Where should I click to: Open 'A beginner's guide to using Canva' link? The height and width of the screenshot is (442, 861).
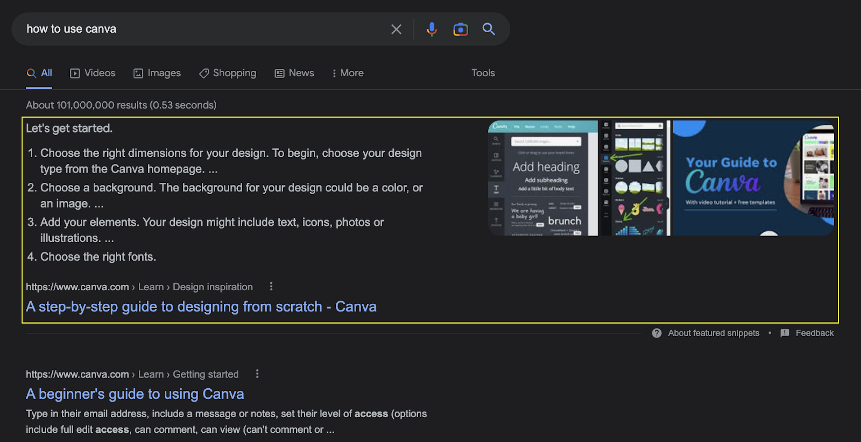point(135,394)
